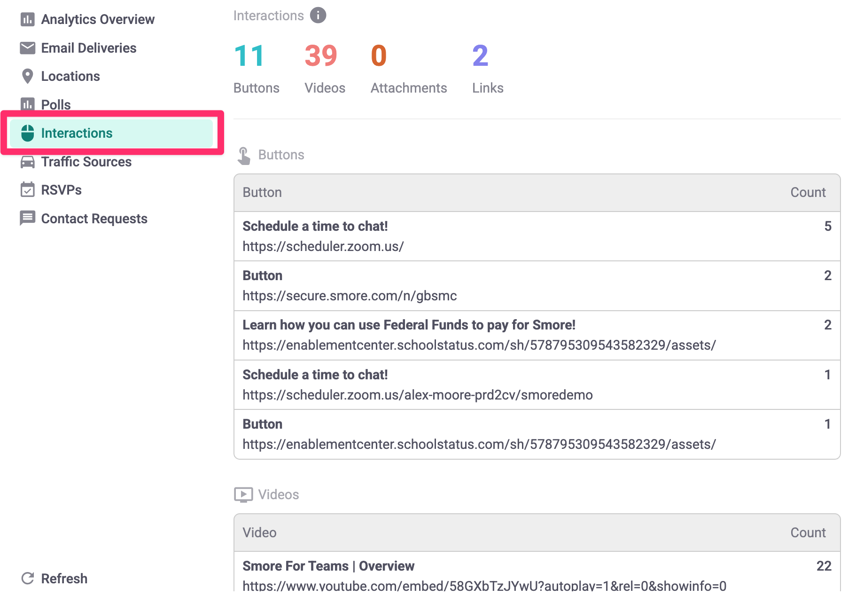
Task: Click the Analytics Overview chart icon
Action: pos(27,19)
